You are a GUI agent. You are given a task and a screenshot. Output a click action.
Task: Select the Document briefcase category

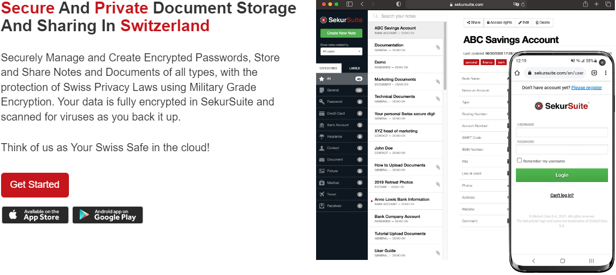[341, 159]
